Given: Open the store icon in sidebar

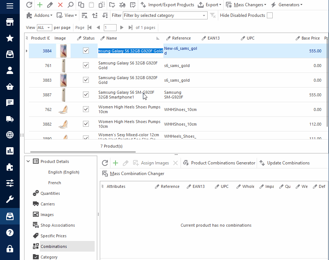Looking at the screenshot, I should click(10, 22).
